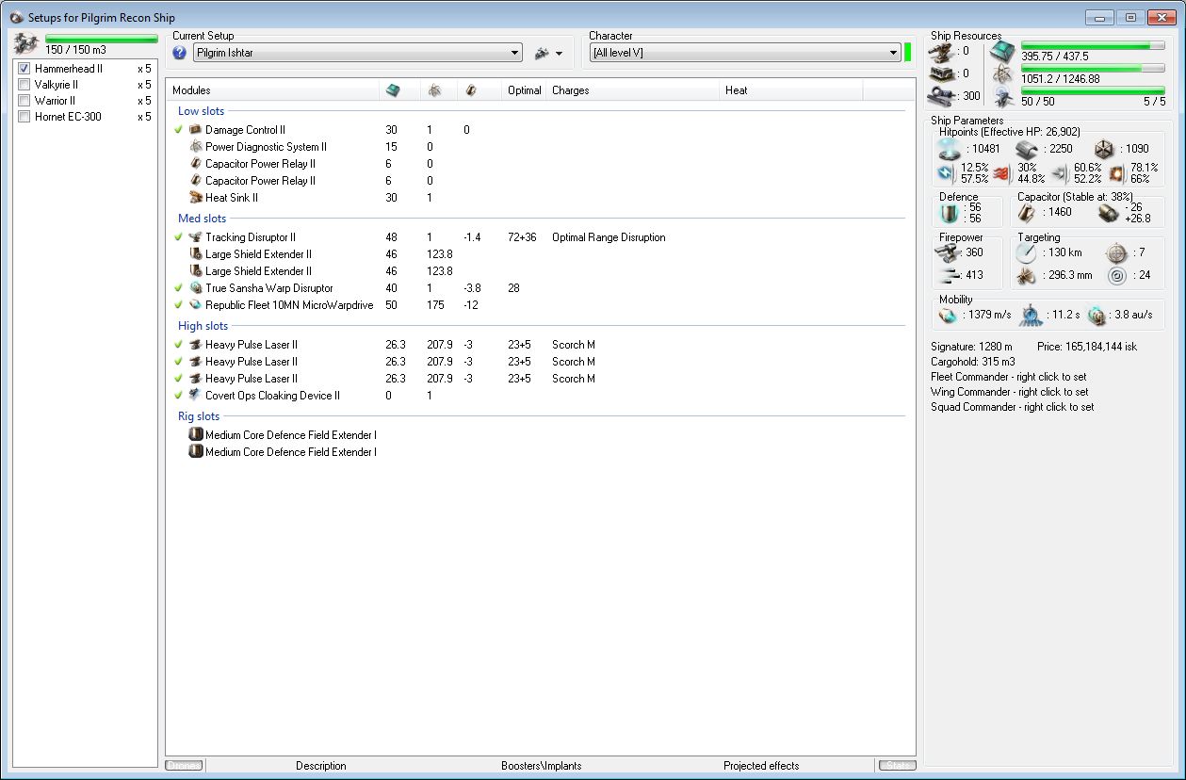Viewport: 1186px width, 780px height.
Task: Click the max velocity icon showing 1379 m/s
Action: [x=948, y=315]
